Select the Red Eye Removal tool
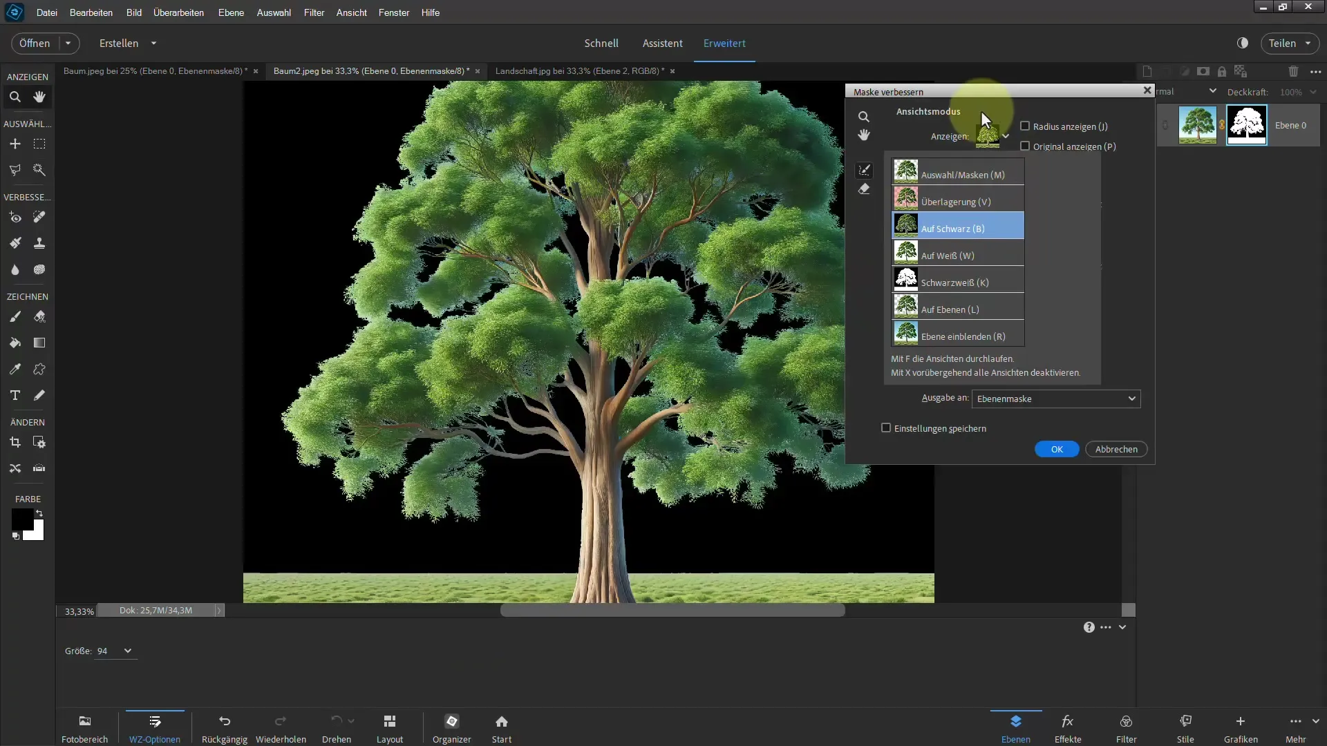The height and width of the screenshot is (746, 1327). [x=15, y=217]
